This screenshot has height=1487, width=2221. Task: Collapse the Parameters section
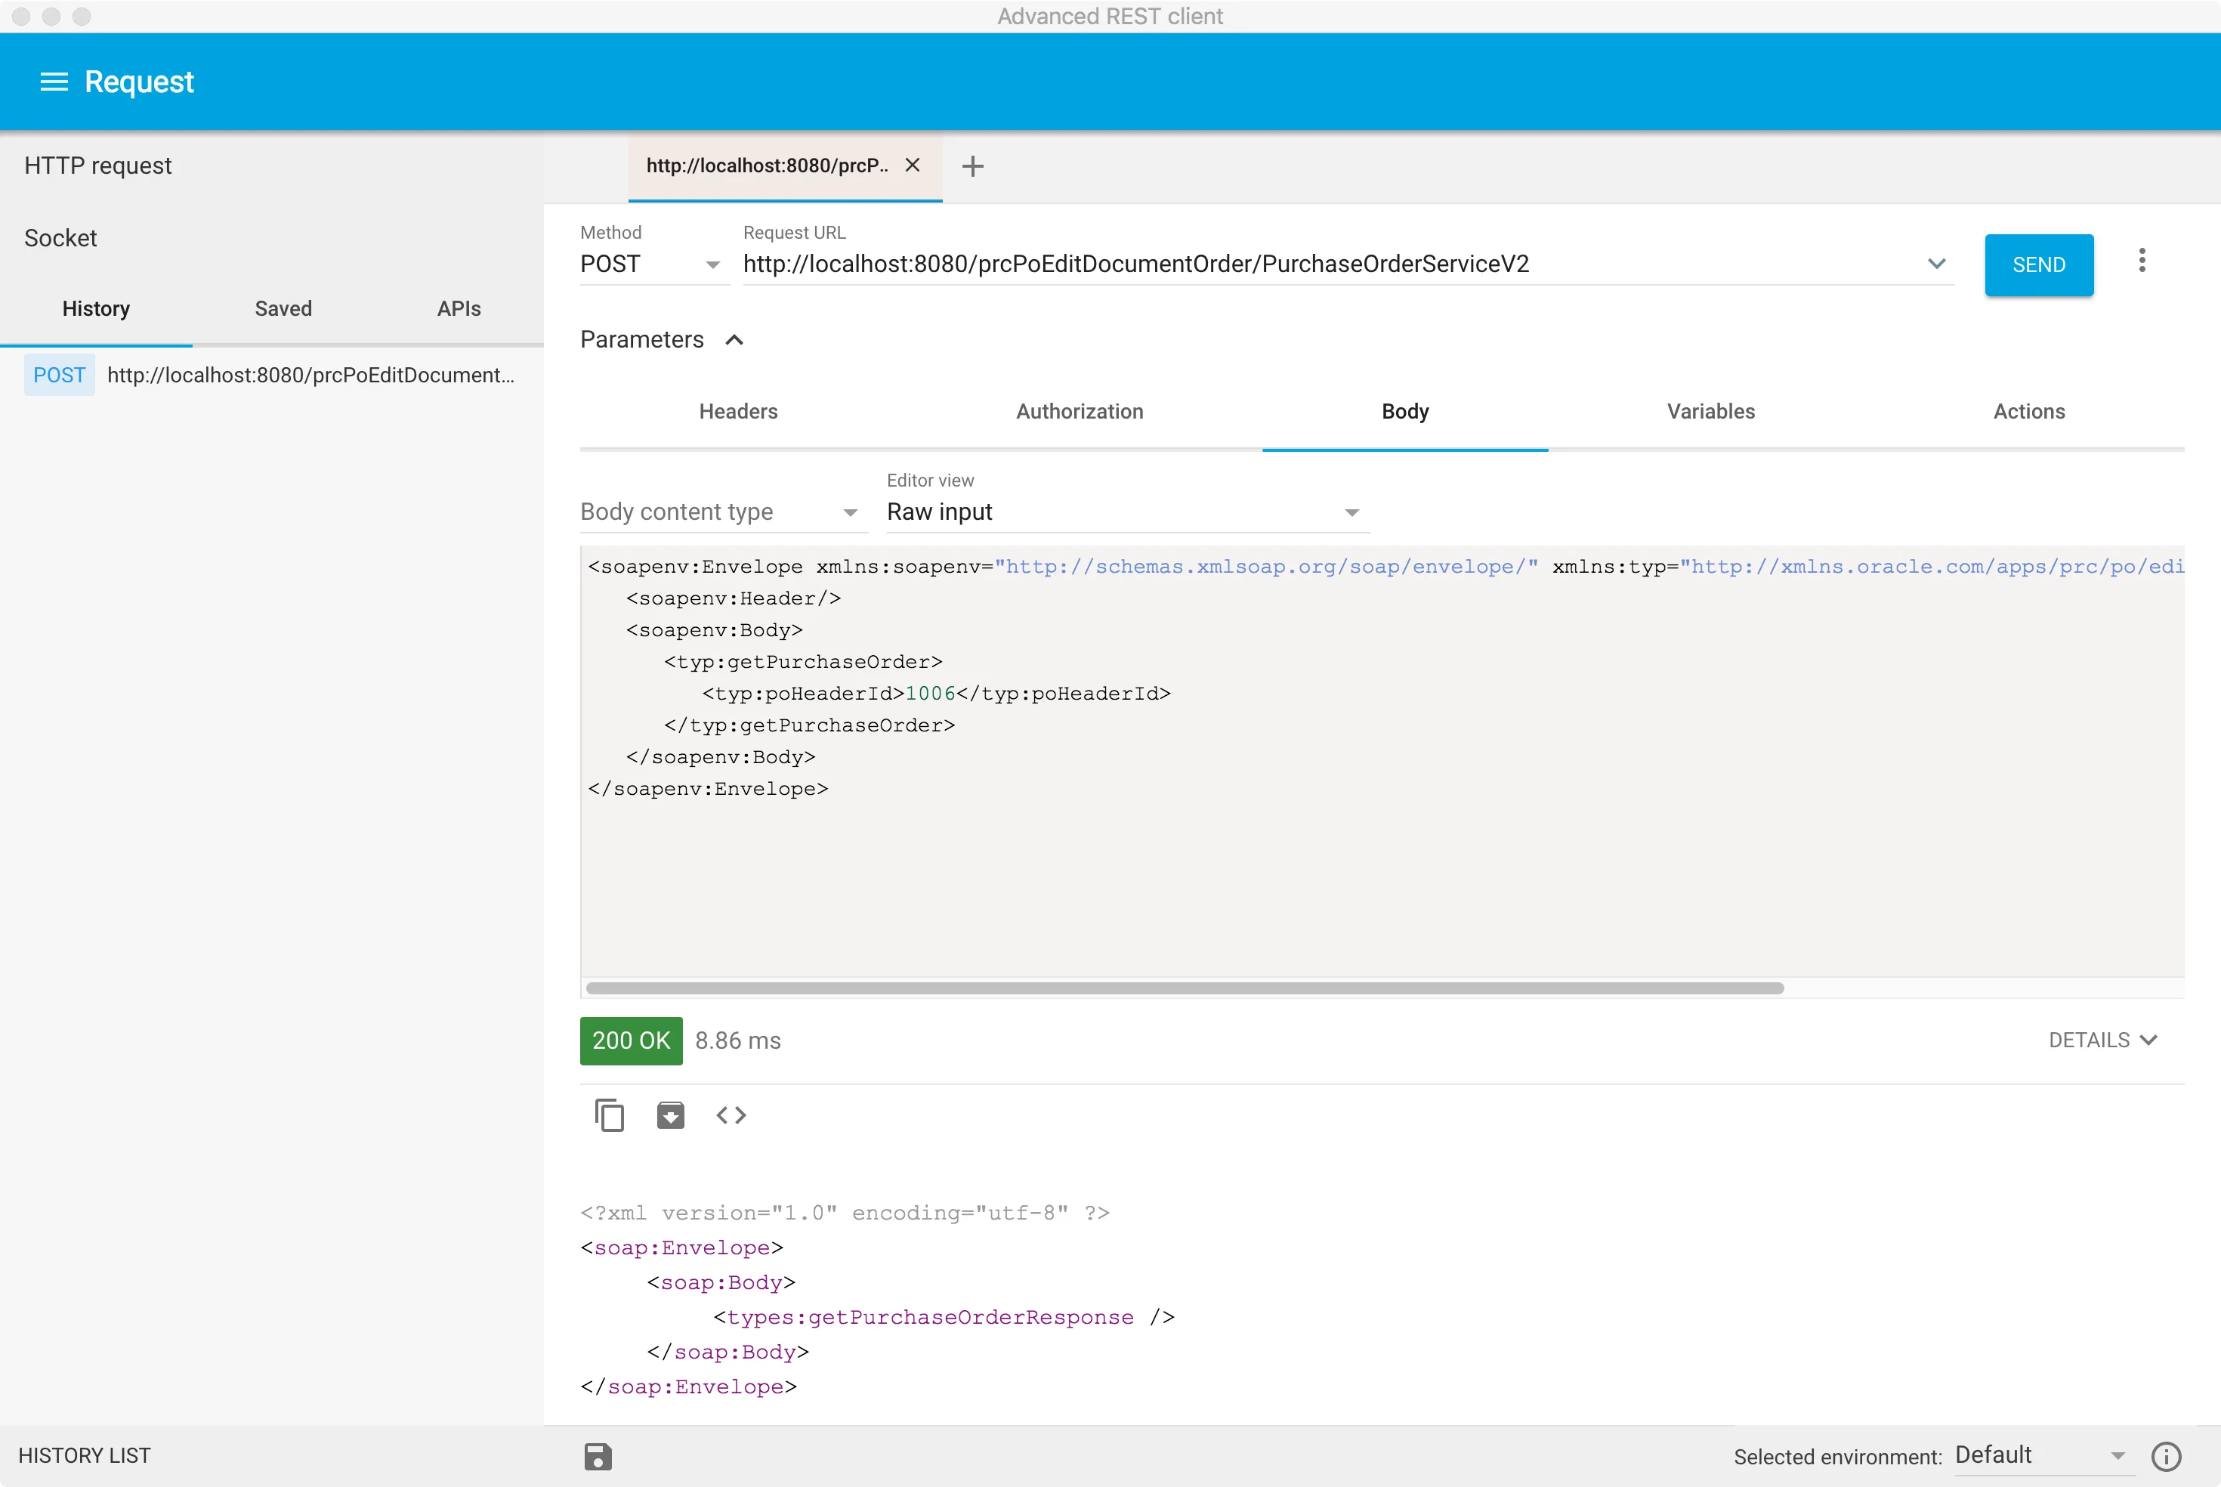pyautogui.click(x=734, y=339)
